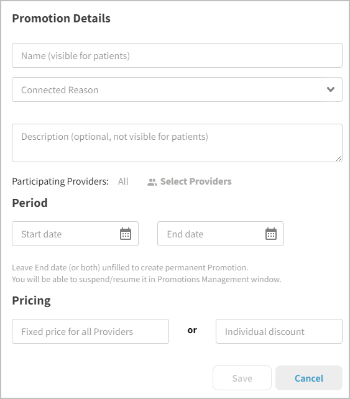Open the End date calendar icon
The height and width of the screenshot is (399, 350).
271,234
